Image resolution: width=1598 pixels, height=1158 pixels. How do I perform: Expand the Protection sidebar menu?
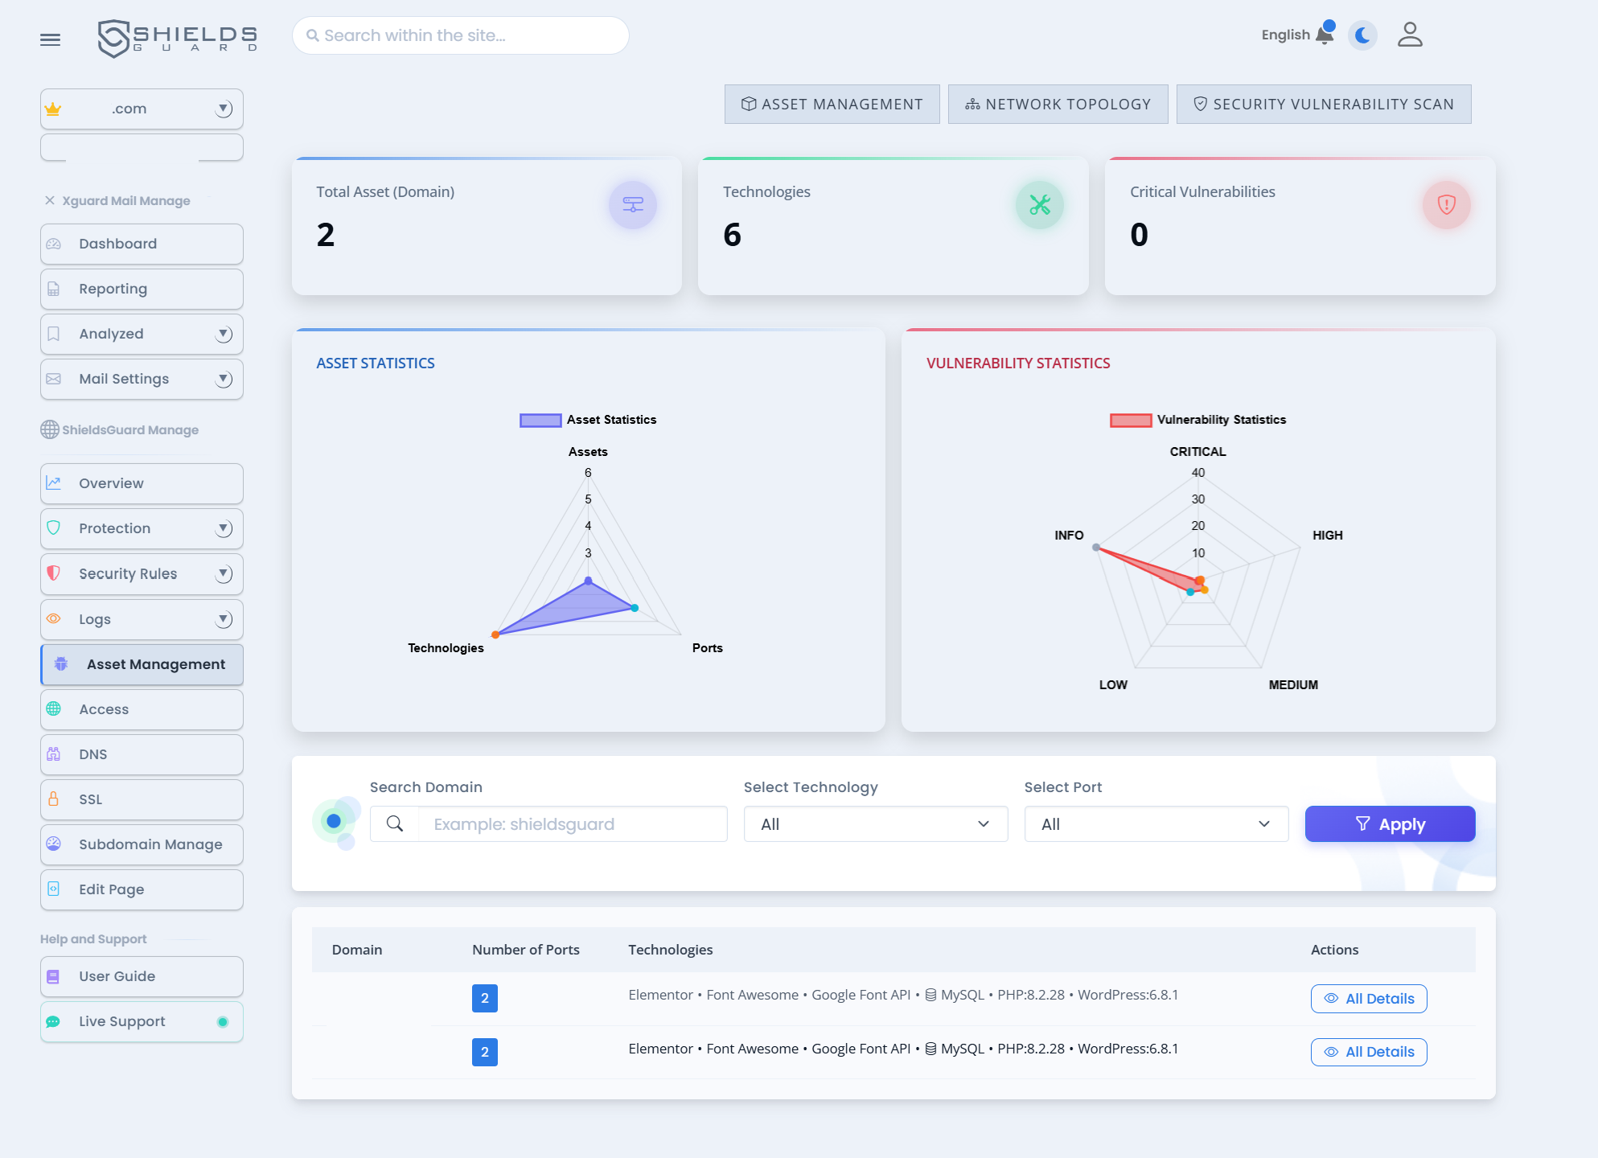(x=142, y=528)
